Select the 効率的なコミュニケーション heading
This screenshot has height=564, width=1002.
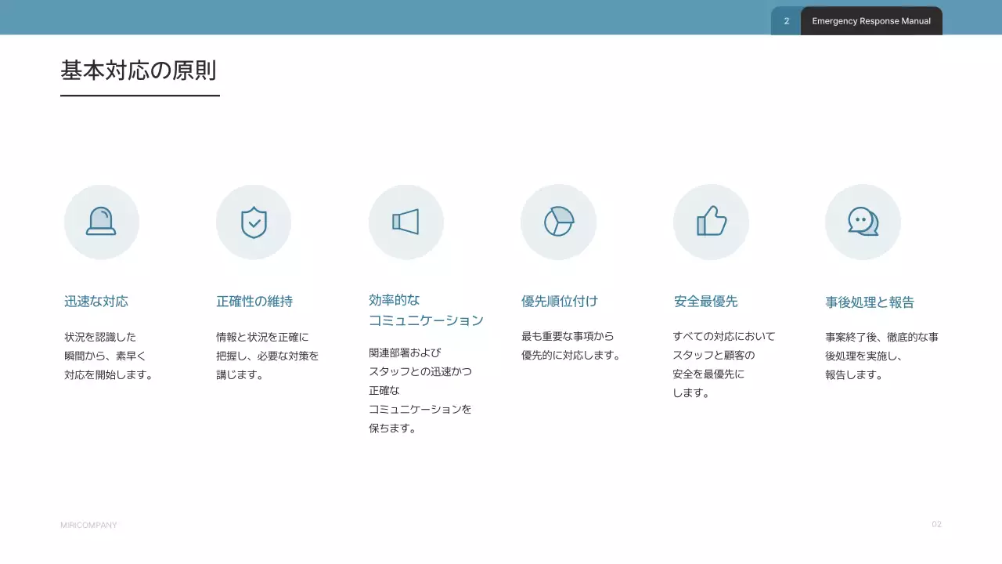tap(426, 310)
